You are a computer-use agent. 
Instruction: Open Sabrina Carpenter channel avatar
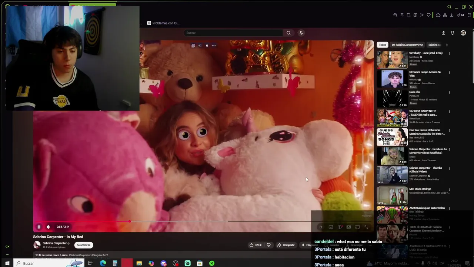[x=37, y=245]
